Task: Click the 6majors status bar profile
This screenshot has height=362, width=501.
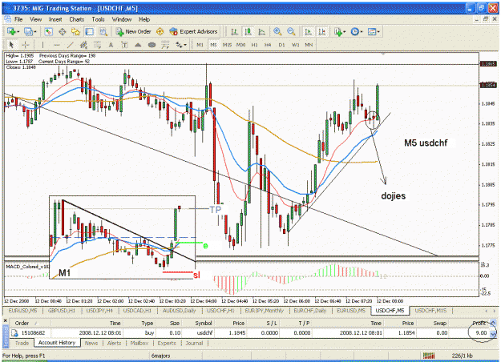Action: [160, 356]
